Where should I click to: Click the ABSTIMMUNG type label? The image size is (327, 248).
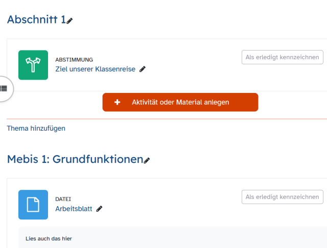(x=74, y=60)
